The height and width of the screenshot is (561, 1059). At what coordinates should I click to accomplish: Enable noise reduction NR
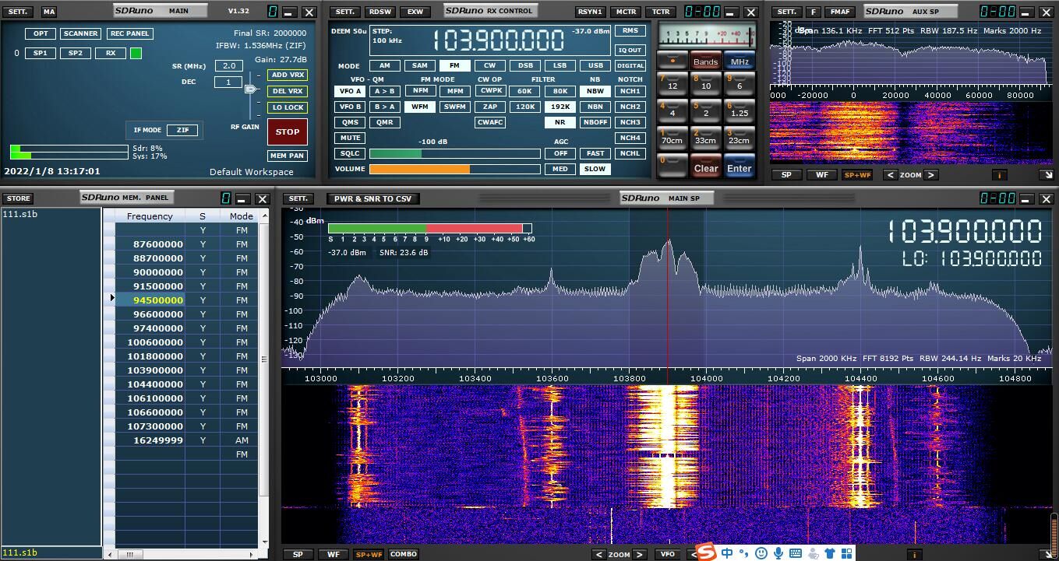[560, 122]
